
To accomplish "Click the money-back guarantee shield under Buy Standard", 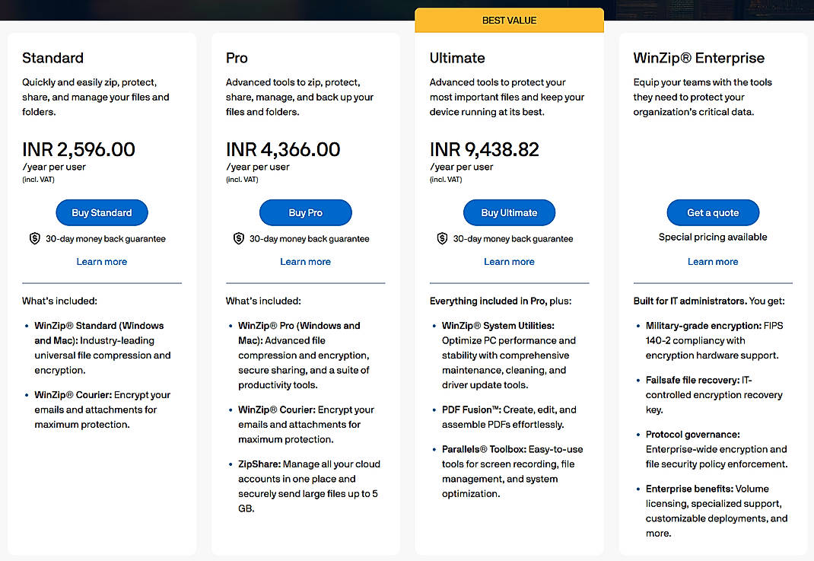I will [x=35, y=238].
